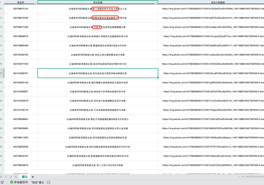The width and height of the screenshot is (264, 185).
Task: Select cell with ID 922788519439
Action: coord(21,18)
